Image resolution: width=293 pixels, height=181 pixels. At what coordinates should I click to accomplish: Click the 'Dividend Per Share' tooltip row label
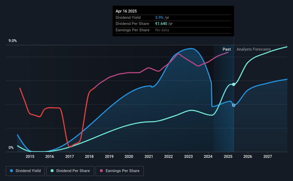click(132, 24)
